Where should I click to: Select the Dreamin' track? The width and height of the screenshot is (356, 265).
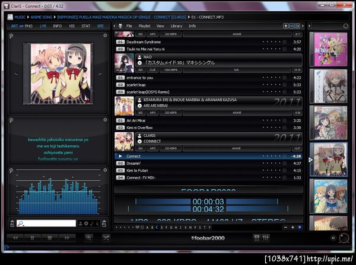coord(208,164)
